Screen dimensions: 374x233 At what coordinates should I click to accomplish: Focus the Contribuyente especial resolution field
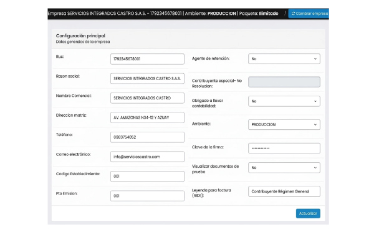(x=284, y=82)
